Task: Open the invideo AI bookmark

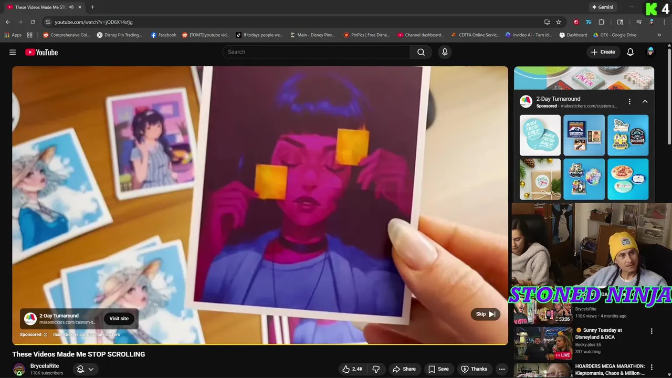Action: pyautogui.click(x=528, y=35)
